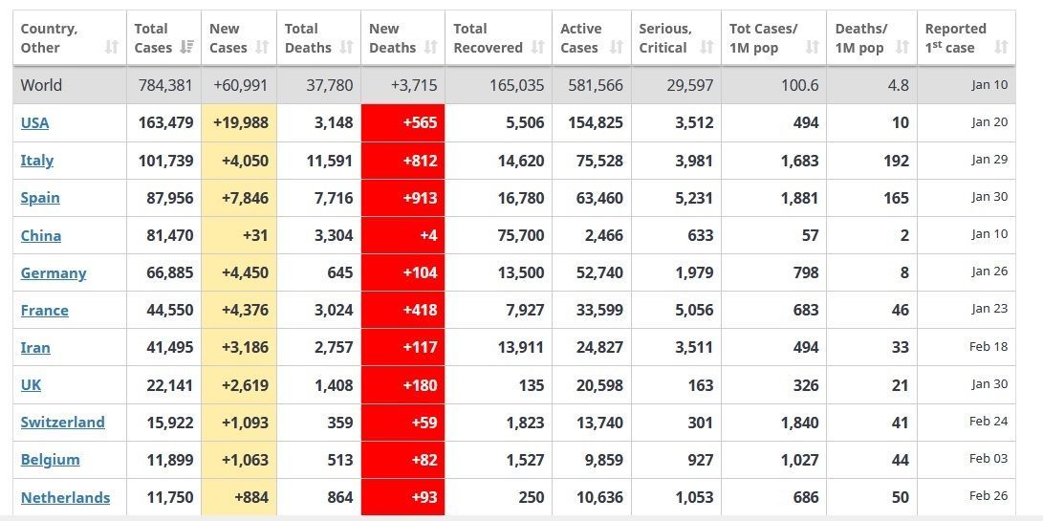Sort by Reported 1st case icon

1001,47
